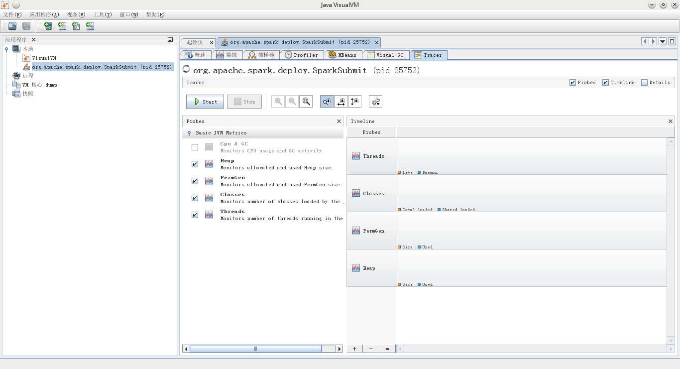Open the Applications menu

click(x=44, y=14)
